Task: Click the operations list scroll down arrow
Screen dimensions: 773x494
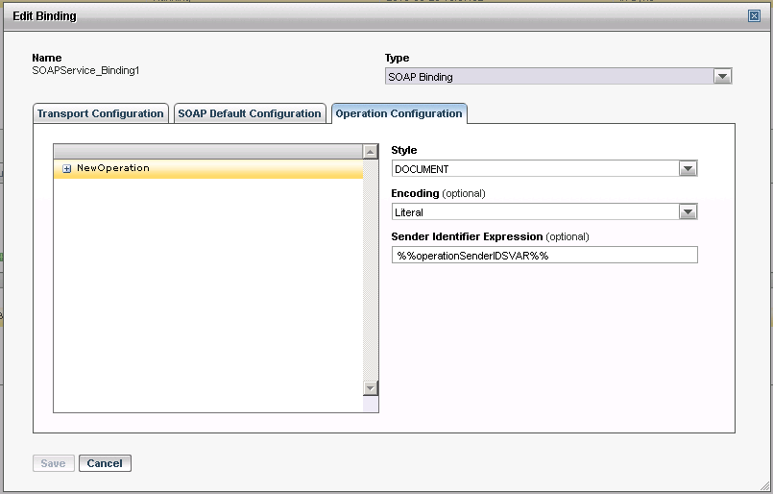Action: click(370, 387)
